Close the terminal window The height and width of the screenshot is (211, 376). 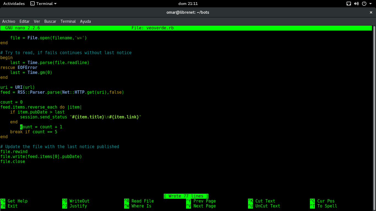[x=371, y=12]
